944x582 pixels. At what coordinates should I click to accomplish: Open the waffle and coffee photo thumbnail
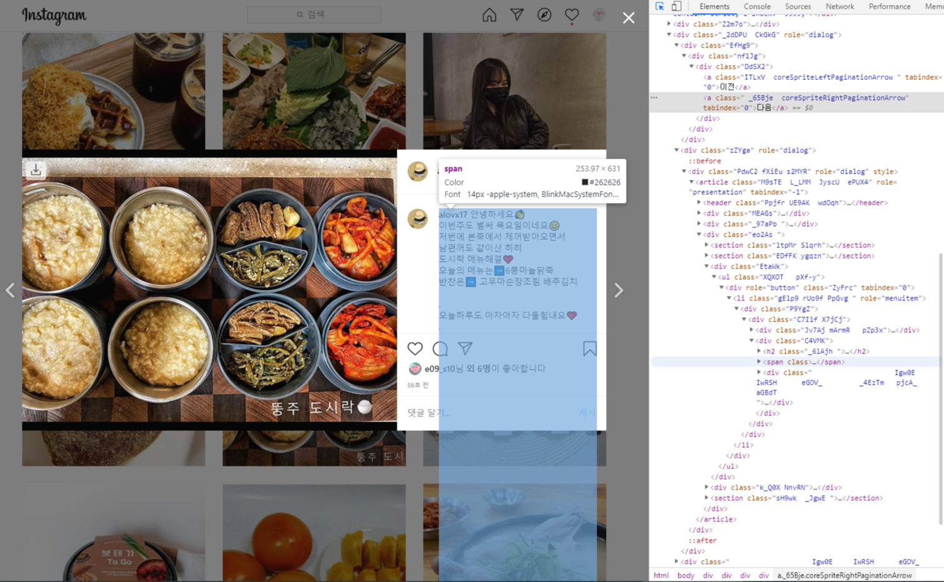pyautogui.click(x=114, y=91)
